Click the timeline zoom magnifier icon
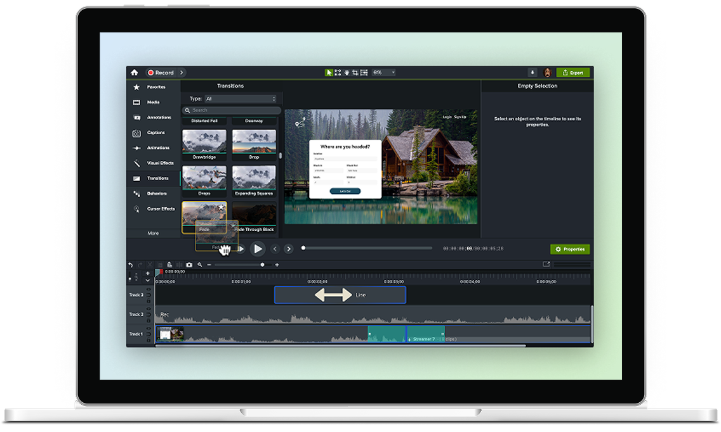 [200, 265]
